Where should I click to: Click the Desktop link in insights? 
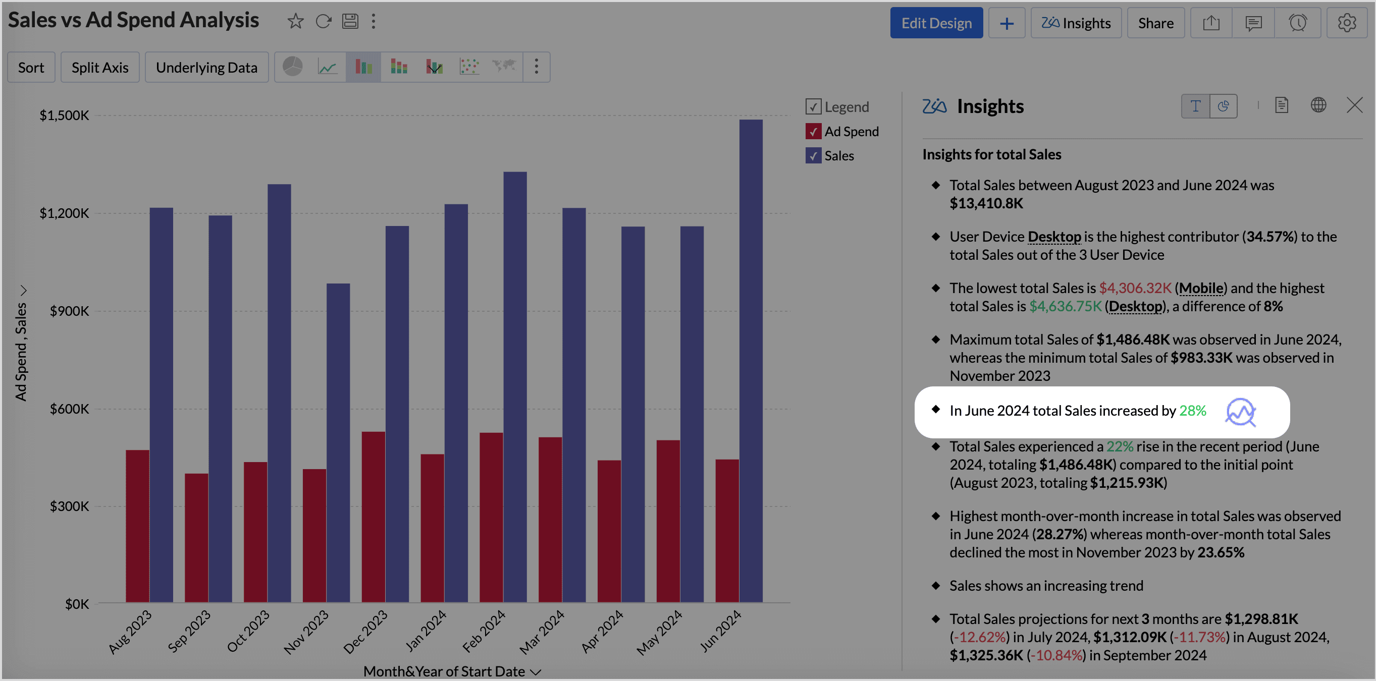tap(1054, 237)
